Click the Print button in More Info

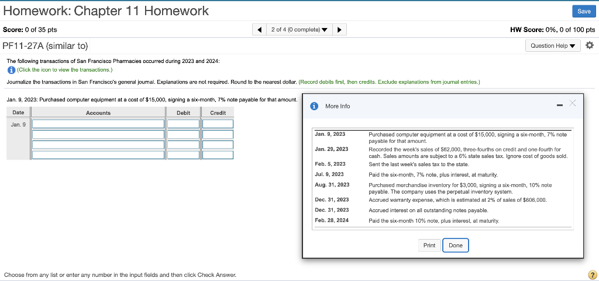pos(429,245)
